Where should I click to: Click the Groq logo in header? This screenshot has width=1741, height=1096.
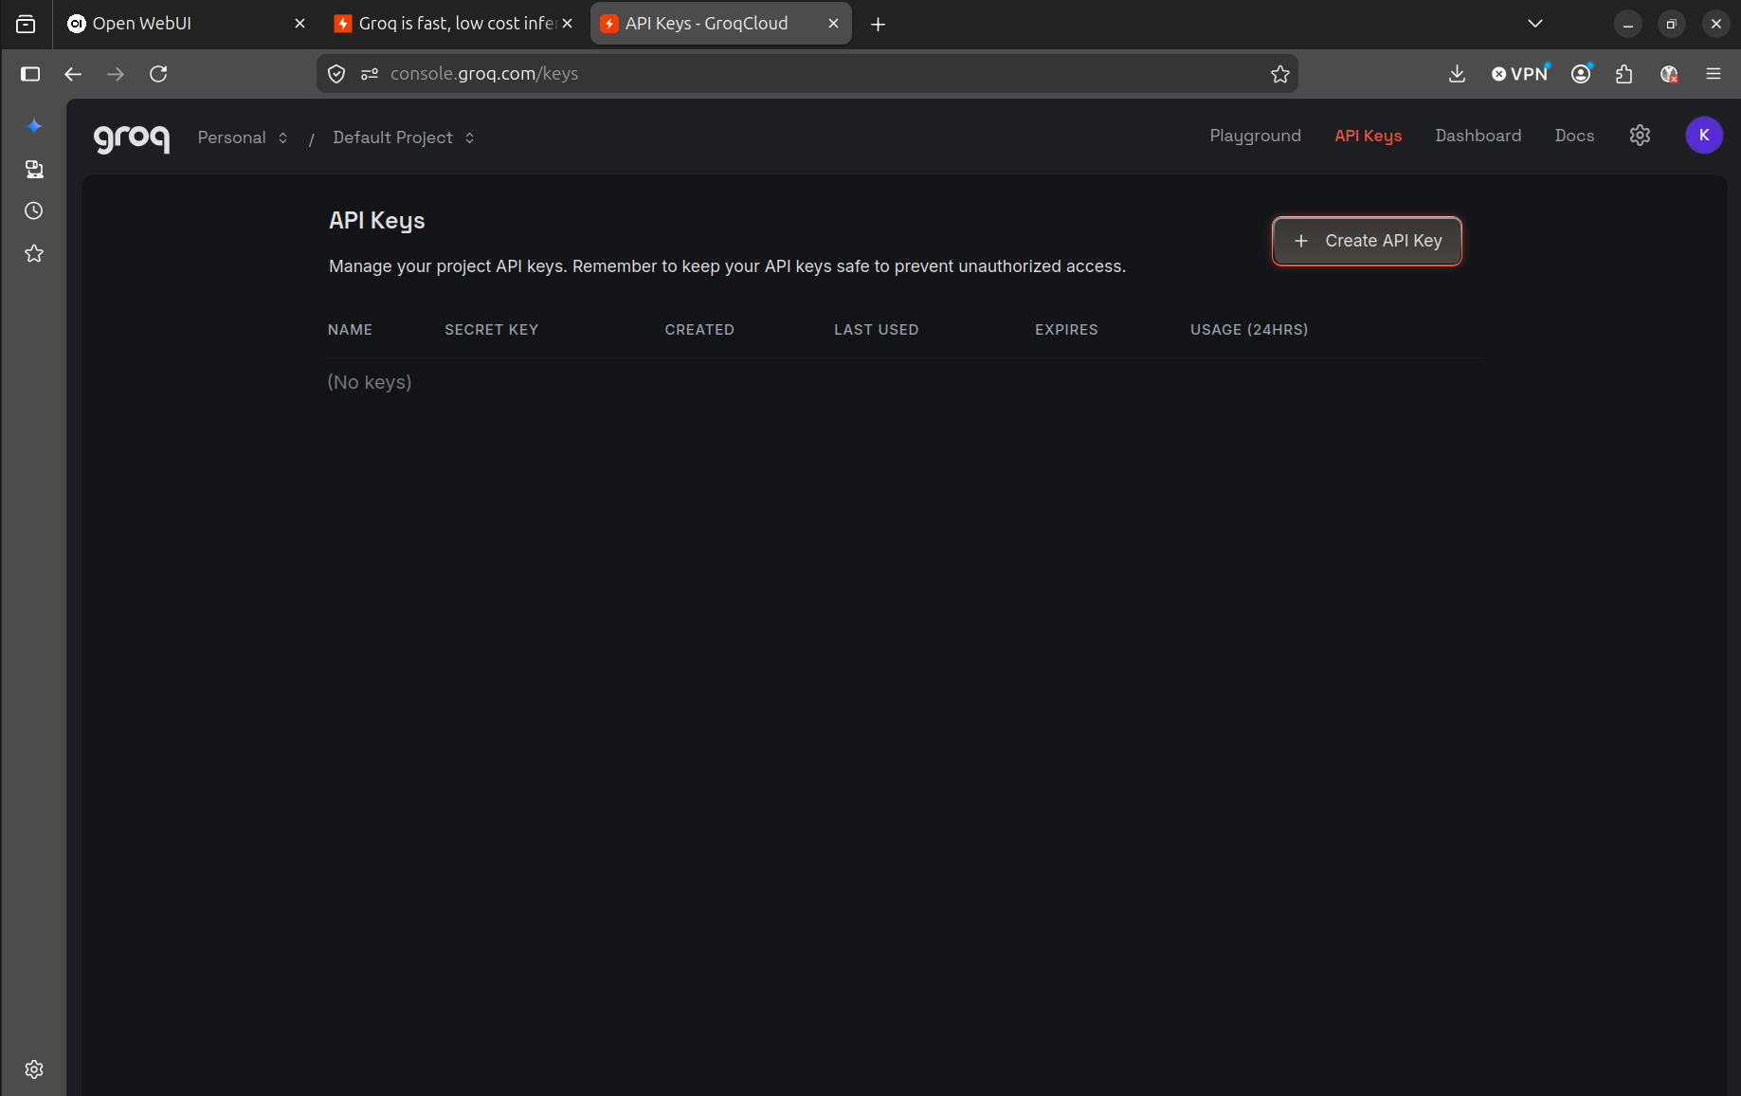pyautogui.click(x=132, y=137)
